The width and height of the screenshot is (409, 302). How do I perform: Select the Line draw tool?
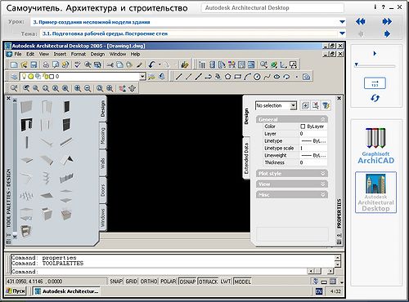tap(178, 77)
